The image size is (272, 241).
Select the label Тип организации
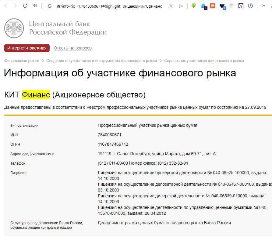[x=24, y=126]
